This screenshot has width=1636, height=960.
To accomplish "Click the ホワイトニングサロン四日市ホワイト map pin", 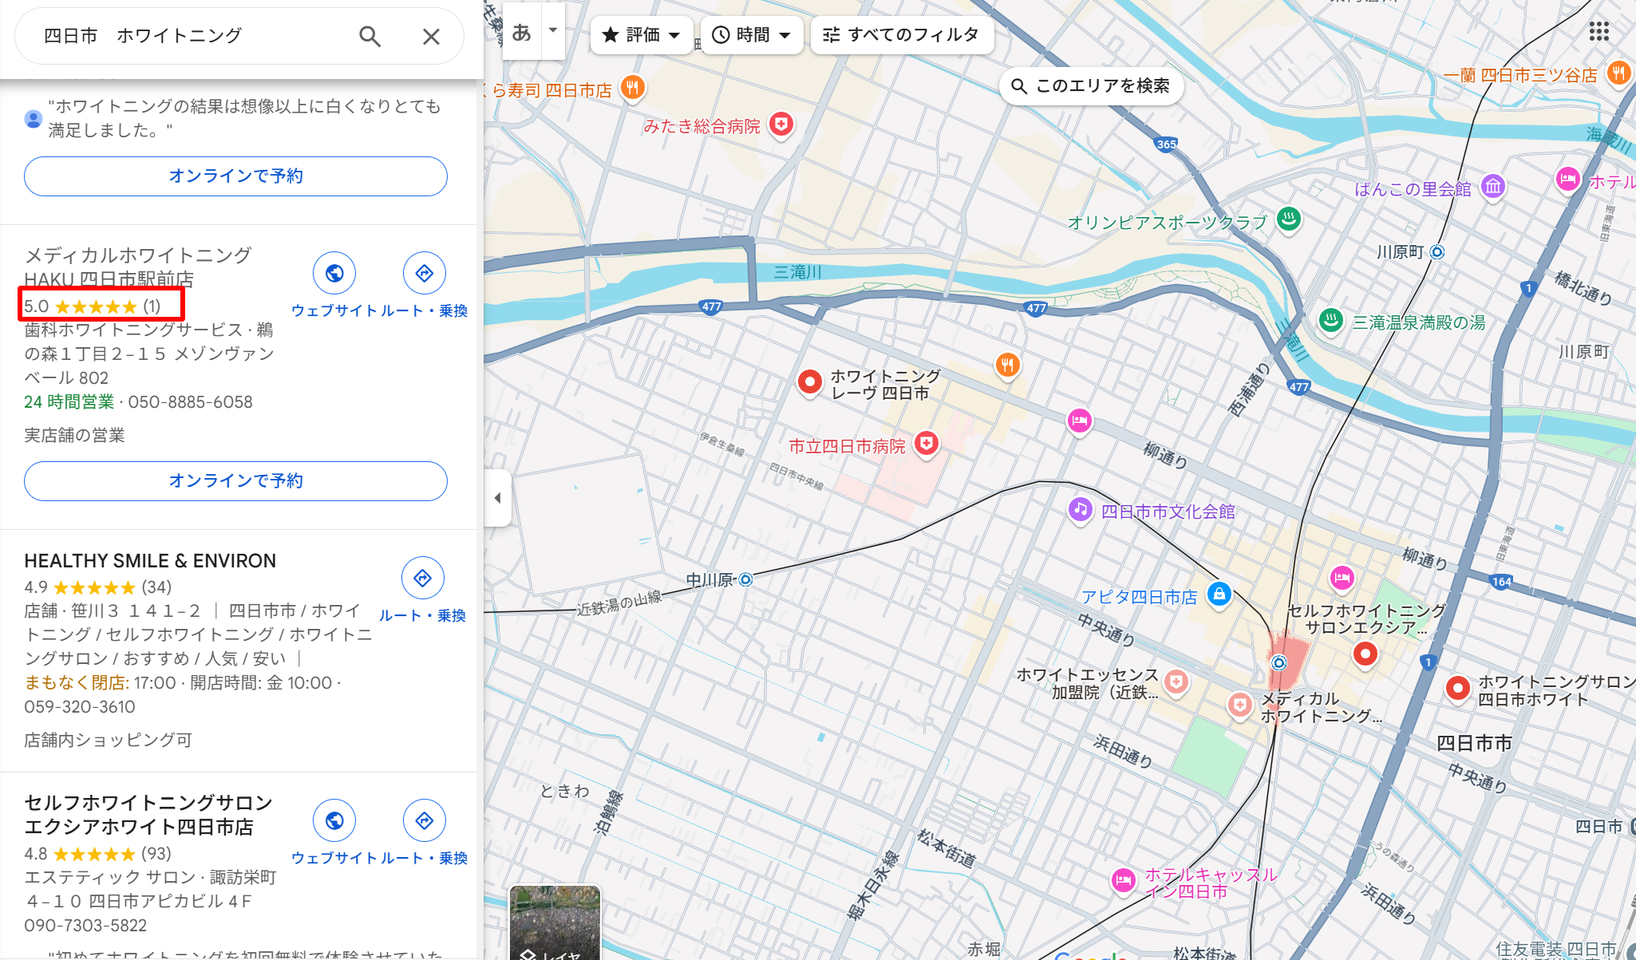I will coord(1458,689).
